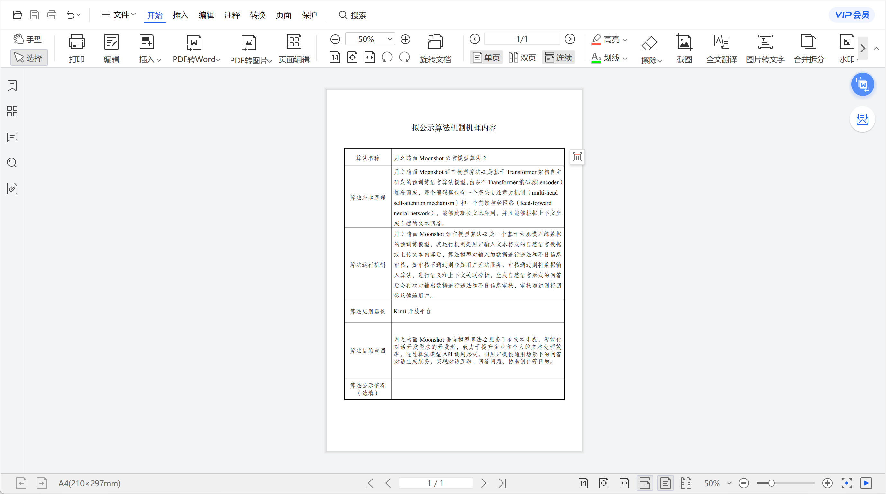
Task: Open the 文件 menu
Action: pos(119,15)
